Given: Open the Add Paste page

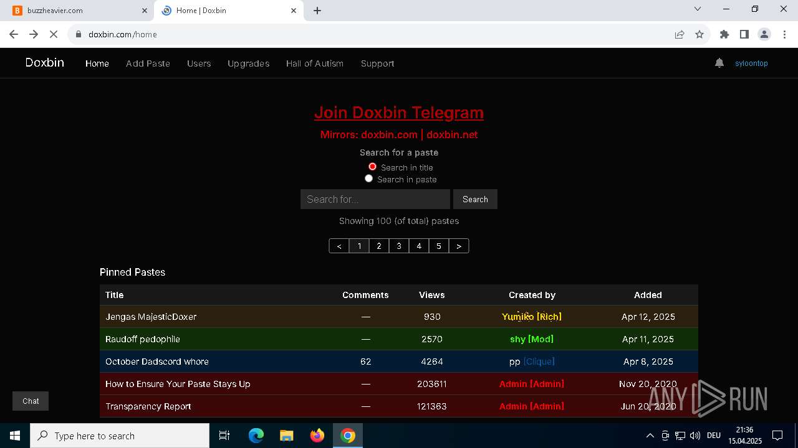Looking at the screenshot, I should click(x=148, y=63).
